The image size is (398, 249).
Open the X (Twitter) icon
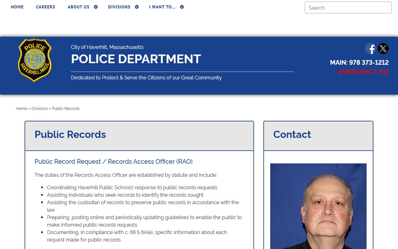pyautogui.click(x=383, y=49)
